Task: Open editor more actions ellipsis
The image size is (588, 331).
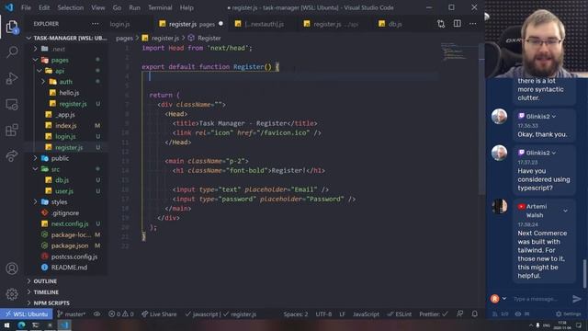Action: tap(473, 24)
